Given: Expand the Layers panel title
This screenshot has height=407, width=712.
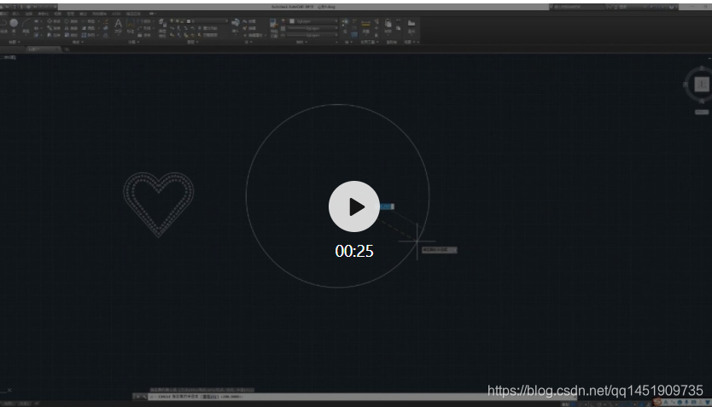Looking at the screenshot, I should click(x=193, y=42).
